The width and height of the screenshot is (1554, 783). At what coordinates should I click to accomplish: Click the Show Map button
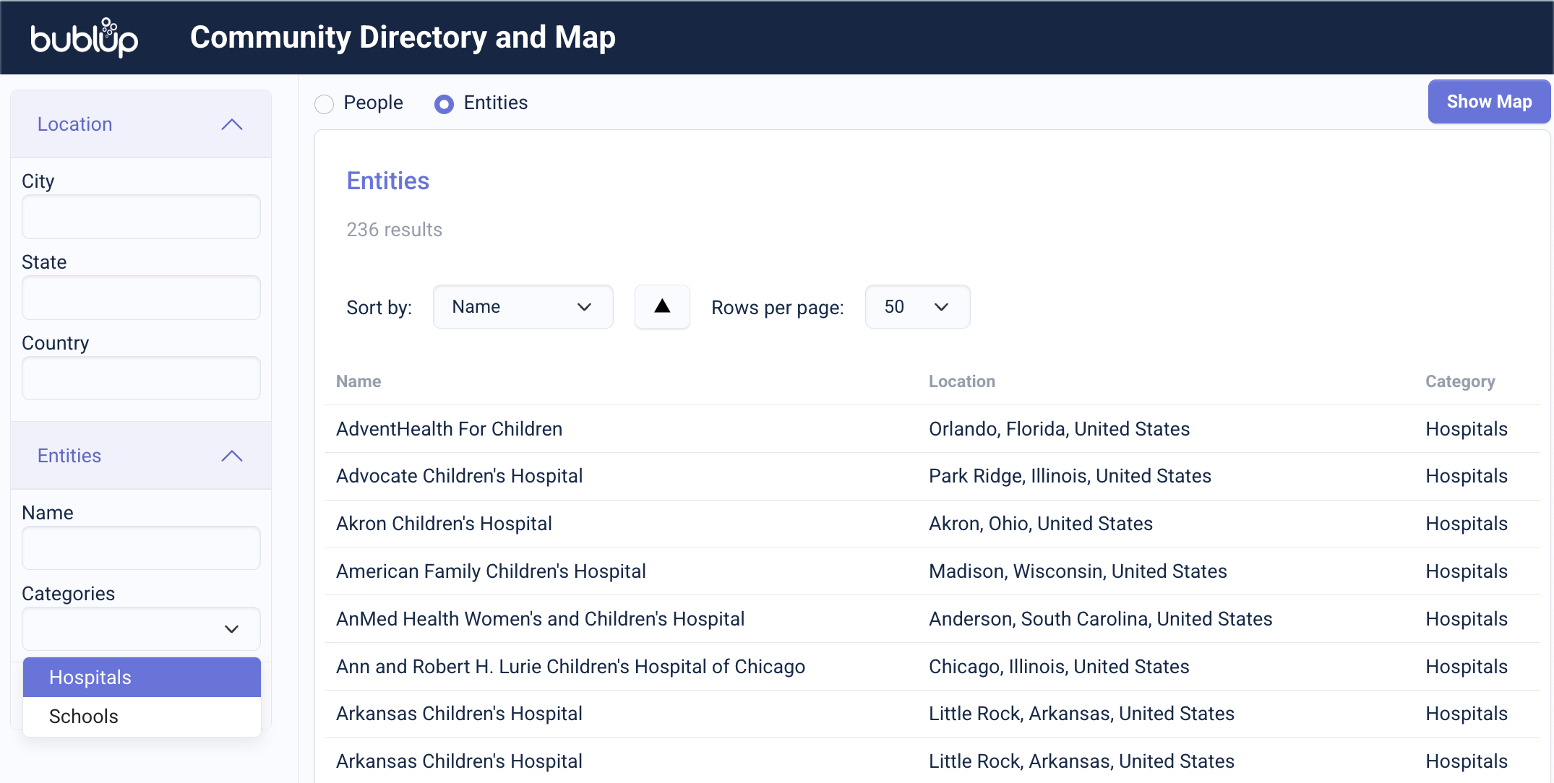pos(1489,102)
